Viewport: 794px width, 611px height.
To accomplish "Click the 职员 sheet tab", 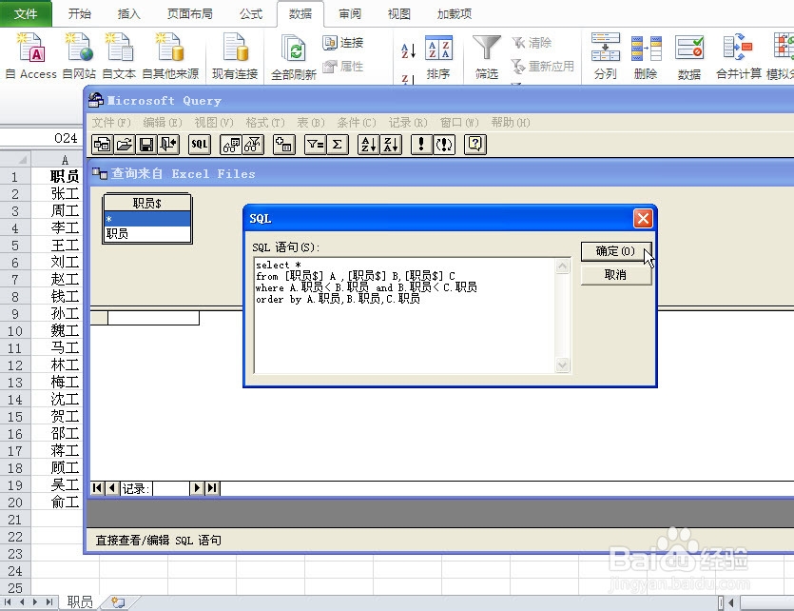I will (80, 601).
